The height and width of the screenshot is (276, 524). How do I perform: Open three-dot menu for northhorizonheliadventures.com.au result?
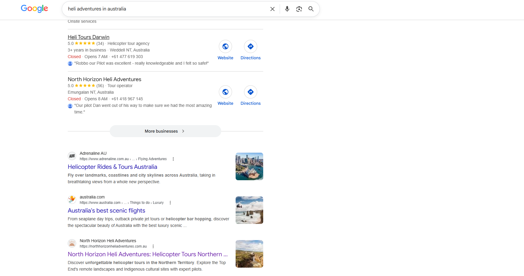[153, 246]
